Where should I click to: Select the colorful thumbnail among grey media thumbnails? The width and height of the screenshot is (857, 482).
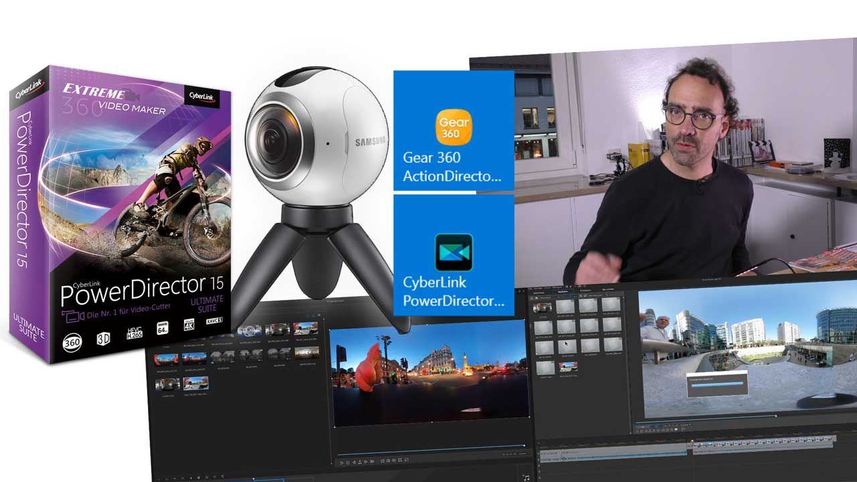(568, 367)
